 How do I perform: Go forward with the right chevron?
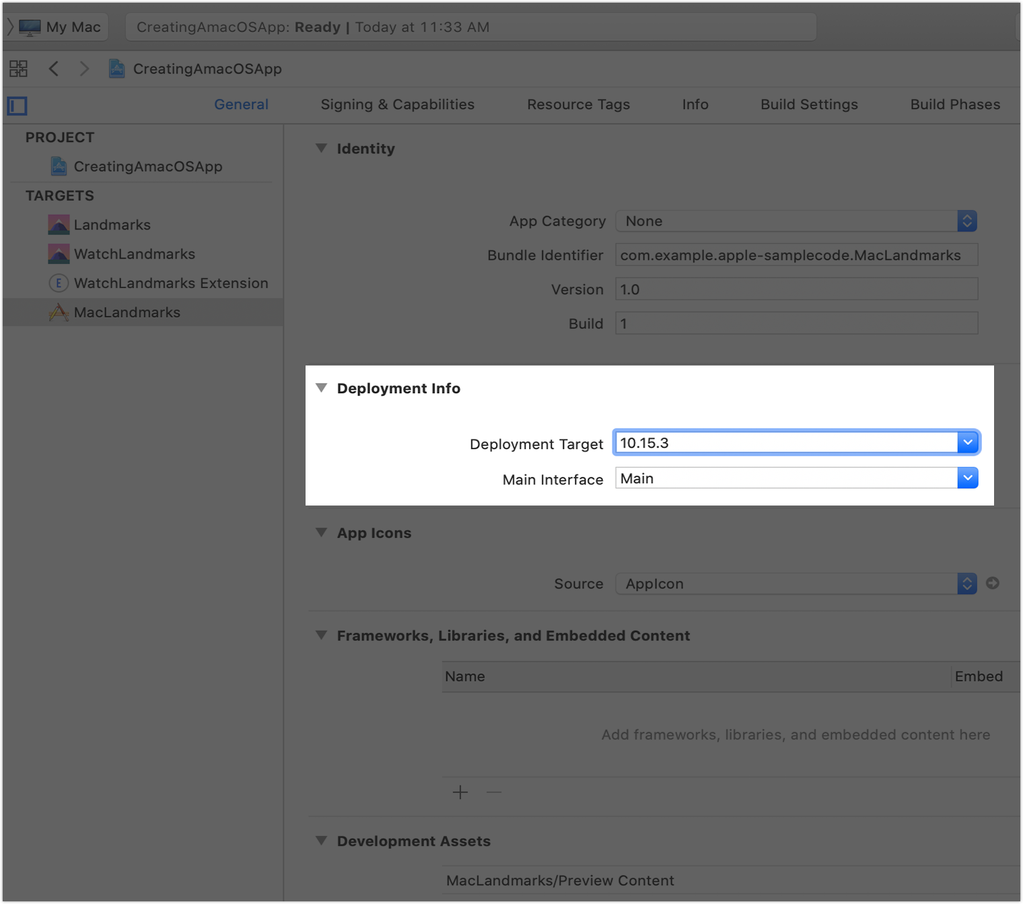tap(84, 69)
